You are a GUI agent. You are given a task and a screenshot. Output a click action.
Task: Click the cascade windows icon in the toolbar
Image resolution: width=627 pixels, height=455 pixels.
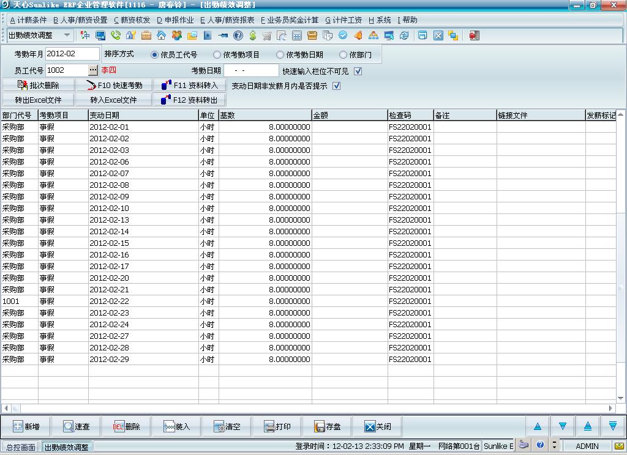tap(453, 35)
